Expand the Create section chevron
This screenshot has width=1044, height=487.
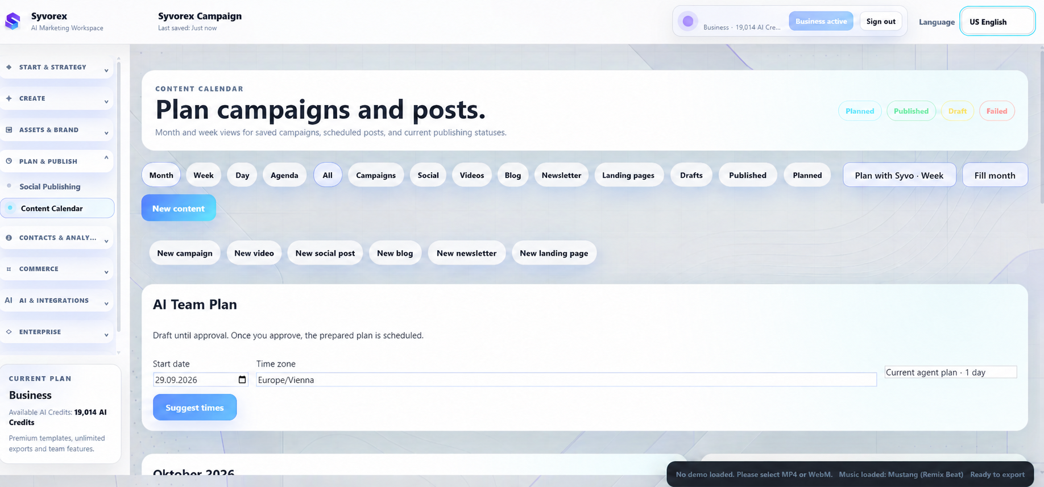tap(106, 102)
